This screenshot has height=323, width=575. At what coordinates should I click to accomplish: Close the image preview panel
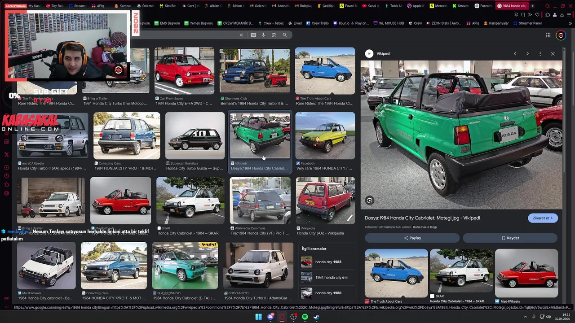coord(553,54)
